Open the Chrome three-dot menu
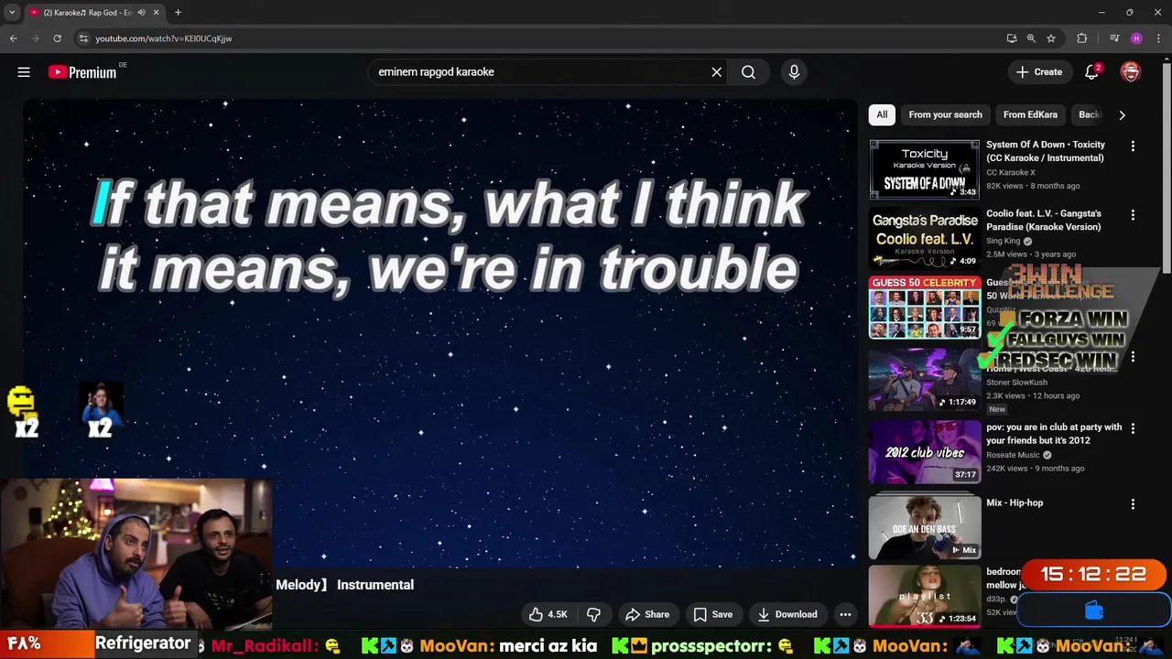This screenshot has height=659, width=1172. (x=1158, y=38)
